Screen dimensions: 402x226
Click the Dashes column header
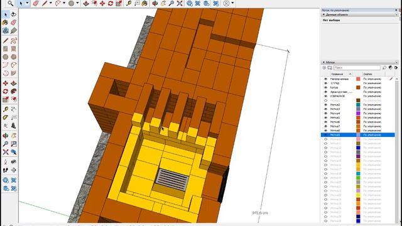(x=367, y=74)
